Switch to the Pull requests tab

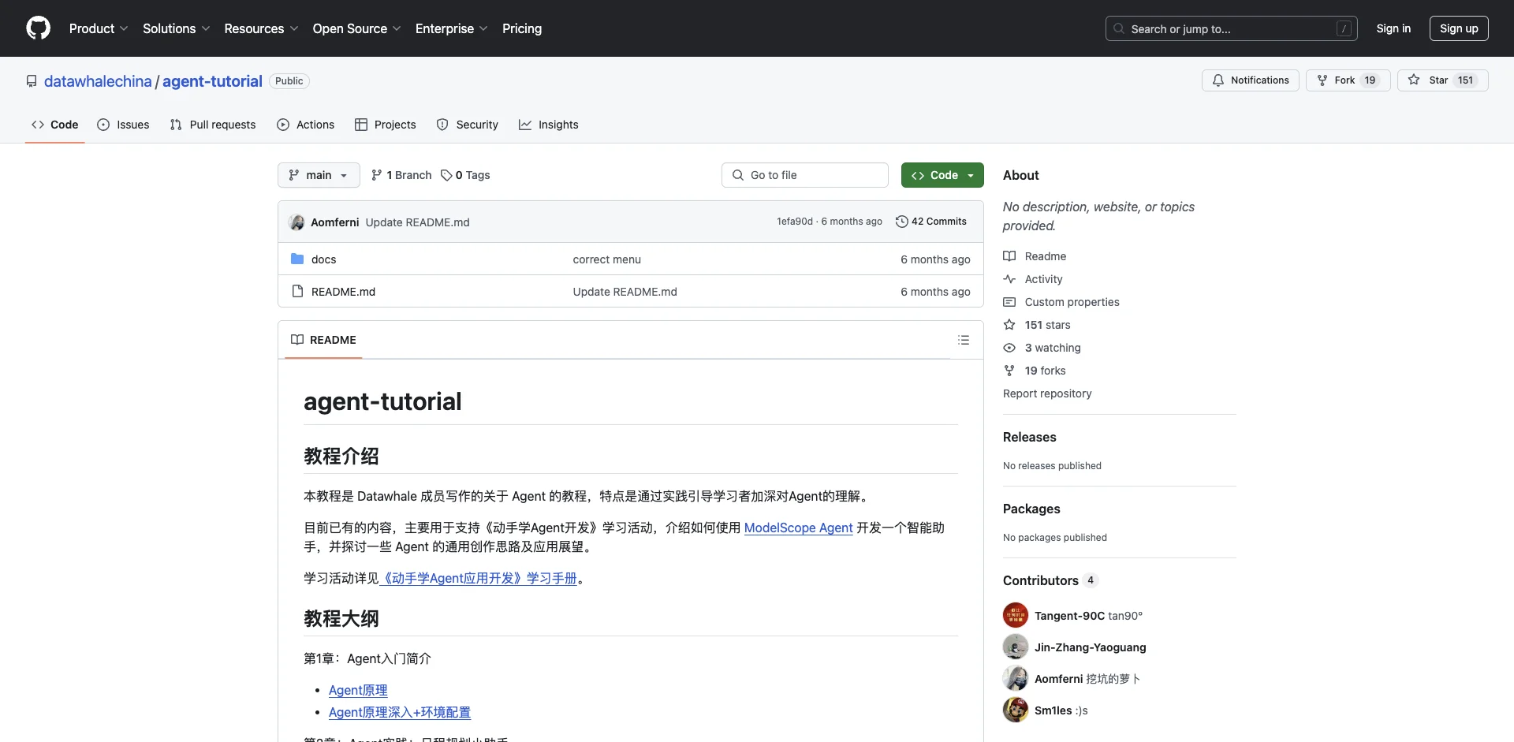213,125
